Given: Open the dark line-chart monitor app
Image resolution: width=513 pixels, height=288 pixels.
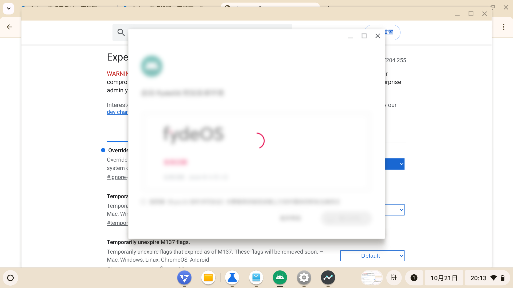Looking at the screenshot, I should click(328, 278).
